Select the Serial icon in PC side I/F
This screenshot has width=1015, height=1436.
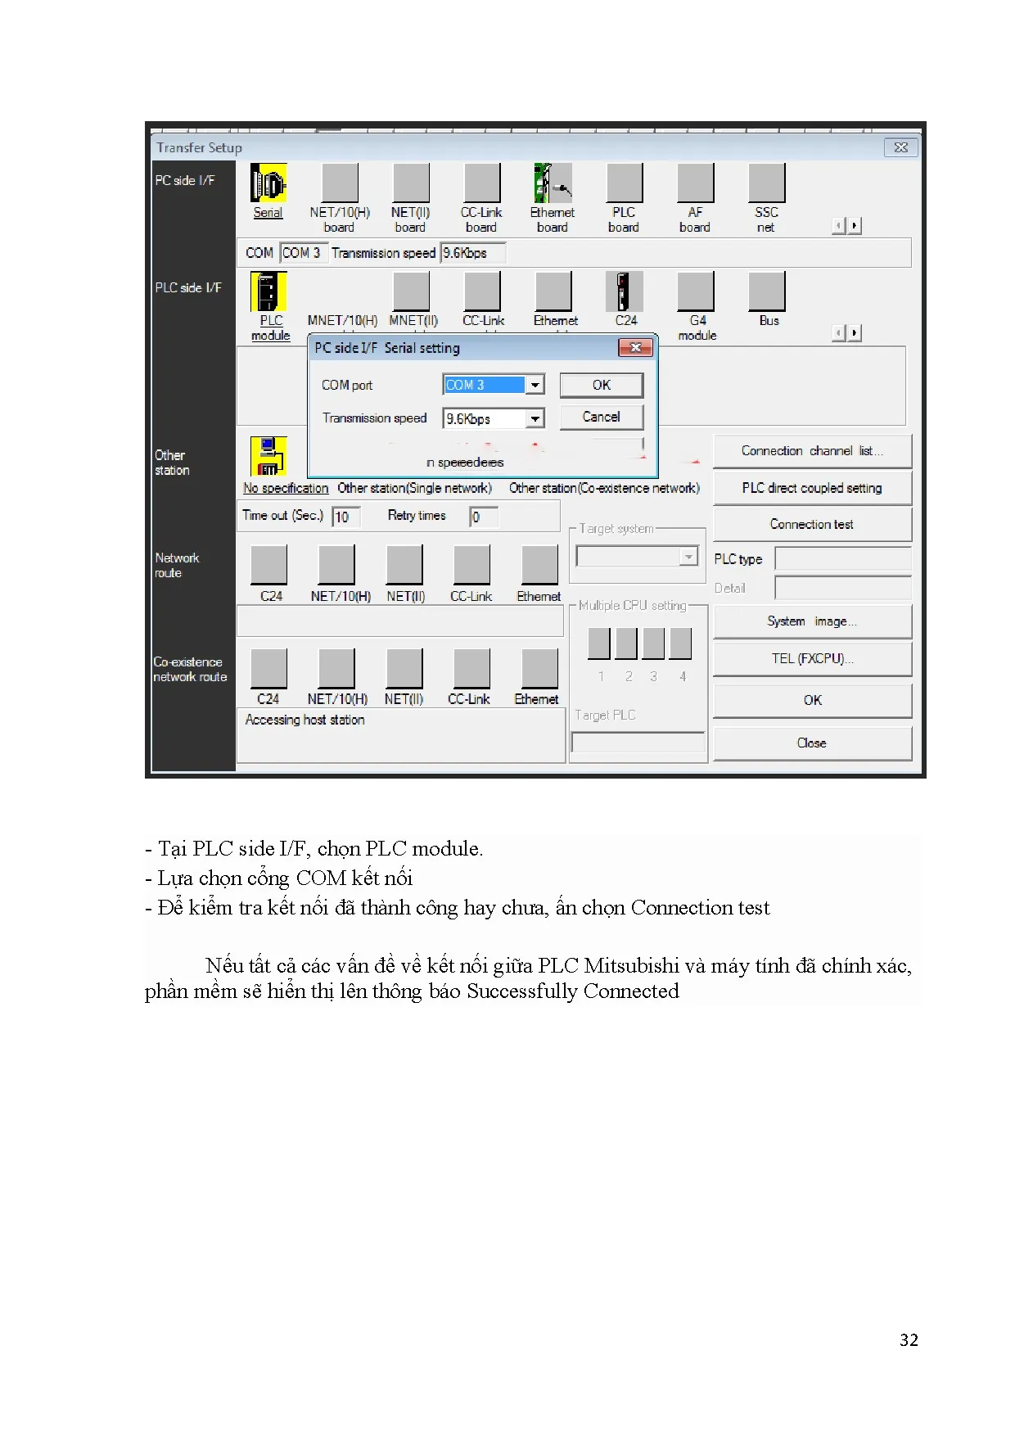pos(268,183)
